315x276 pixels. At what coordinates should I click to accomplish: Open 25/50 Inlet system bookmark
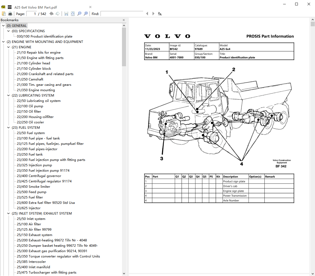31,219
